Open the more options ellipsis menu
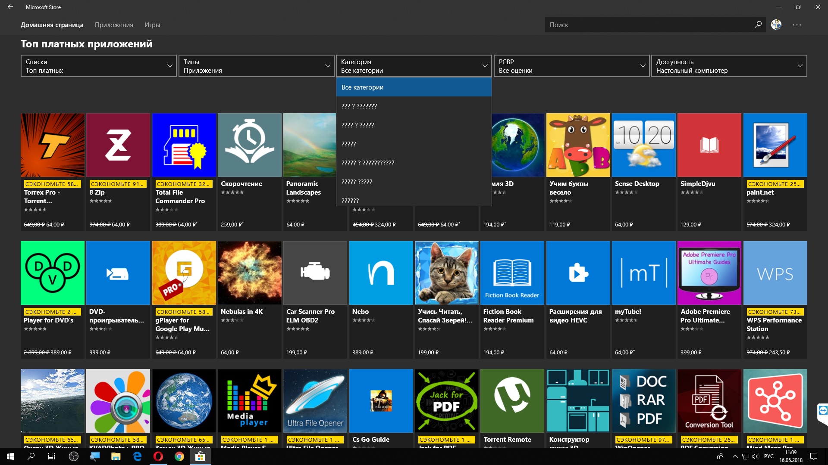Viewport: 828px width, 465px height. click(x=797, y=25)
